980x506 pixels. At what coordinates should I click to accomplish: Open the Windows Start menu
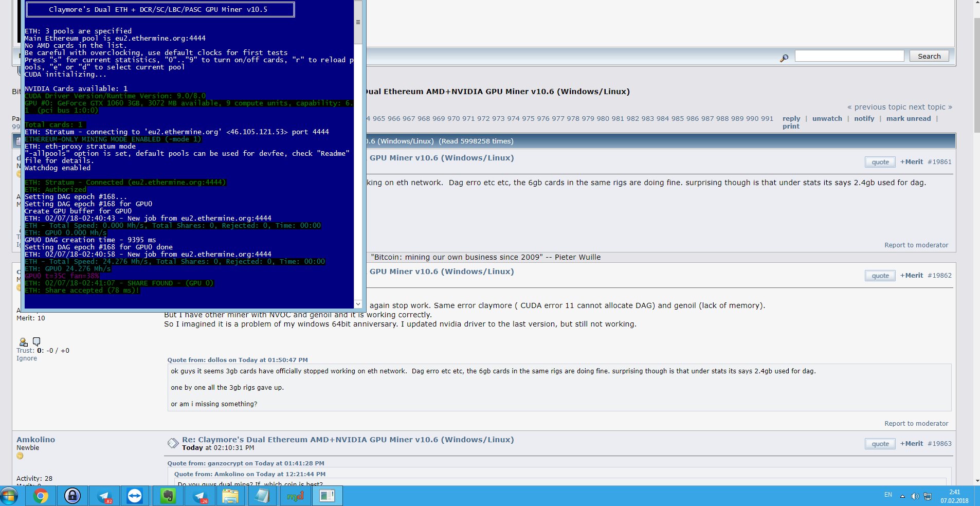point(9,496)
